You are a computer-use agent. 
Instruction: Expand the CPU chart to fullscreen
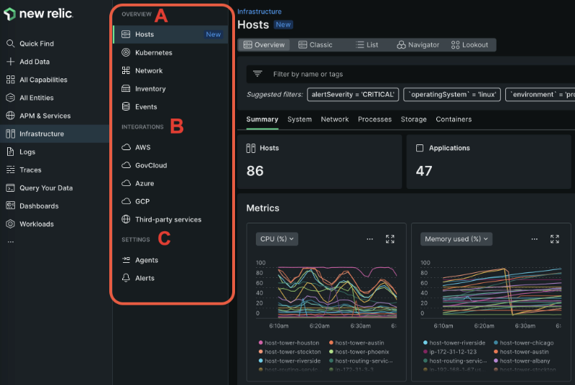[390, 239]
